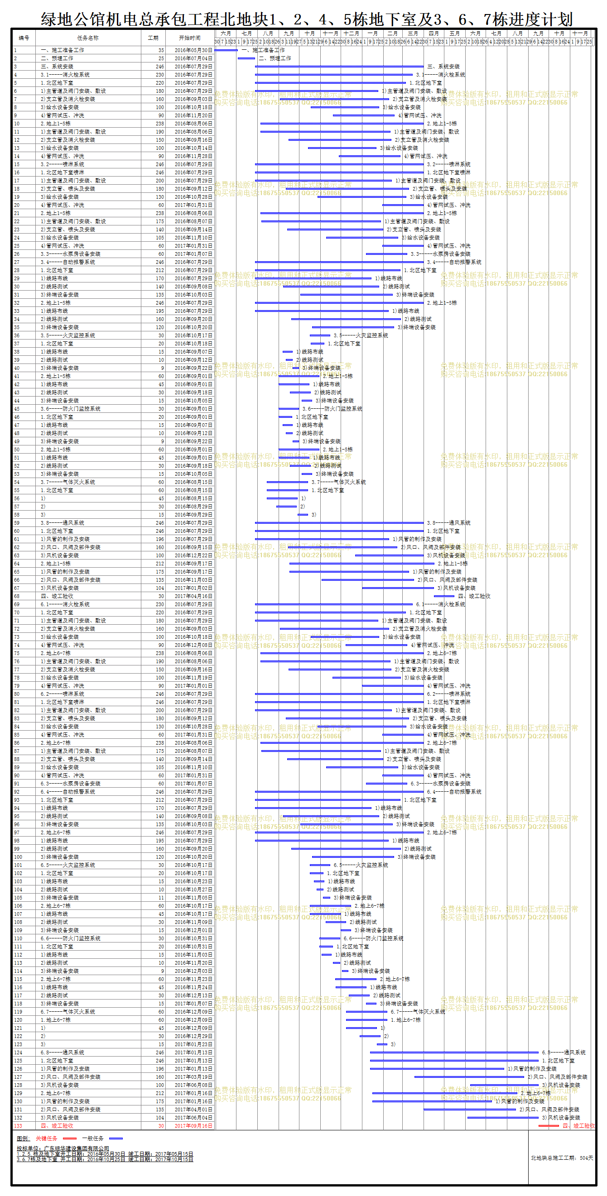Select row 80 task 6.2-----喷淋系统
Image resolution: width=607 pixels, height=1196 pixels.
[x=63, y=694]
